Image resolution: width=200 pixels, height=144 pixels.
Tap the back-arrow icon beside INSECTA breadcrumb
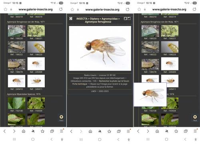coord(71,19)
